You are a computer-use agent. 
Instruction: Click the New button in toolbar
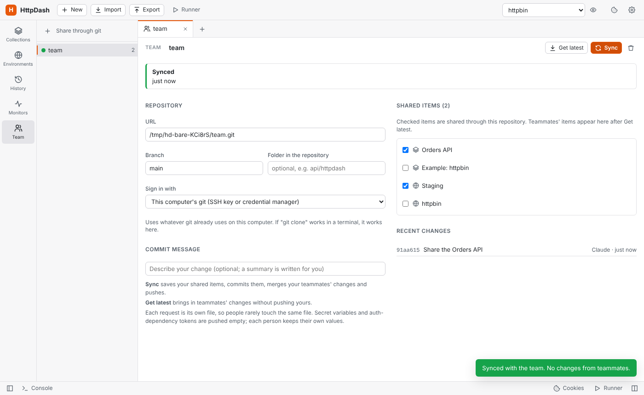72,10
